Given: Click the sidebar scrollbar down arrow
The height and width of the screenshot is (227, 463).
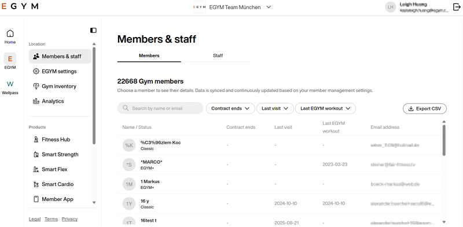Looking at the screenshot, I should tap(94, 203).
